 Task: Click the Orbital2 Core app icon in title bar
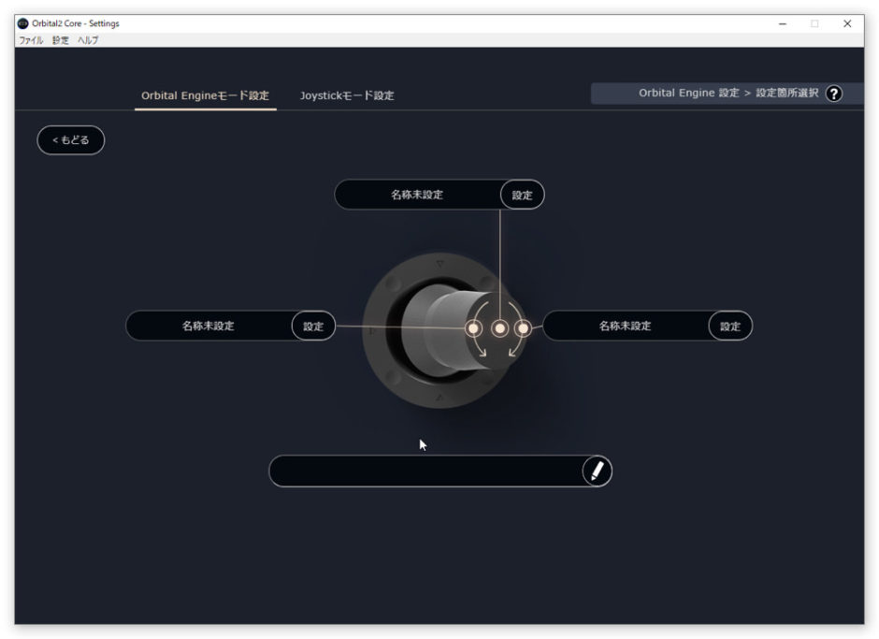click(x=23, y=23)
